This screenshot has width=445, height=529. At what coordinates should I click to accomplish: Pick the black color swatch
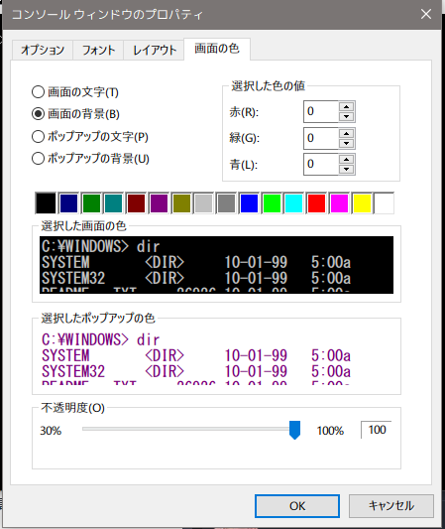point(46,203)
